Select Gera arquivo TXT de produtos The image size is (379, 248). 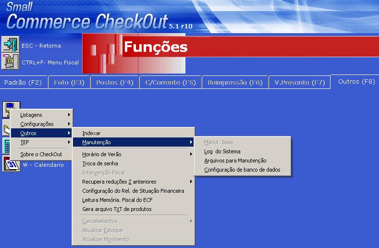click(134, 209)
